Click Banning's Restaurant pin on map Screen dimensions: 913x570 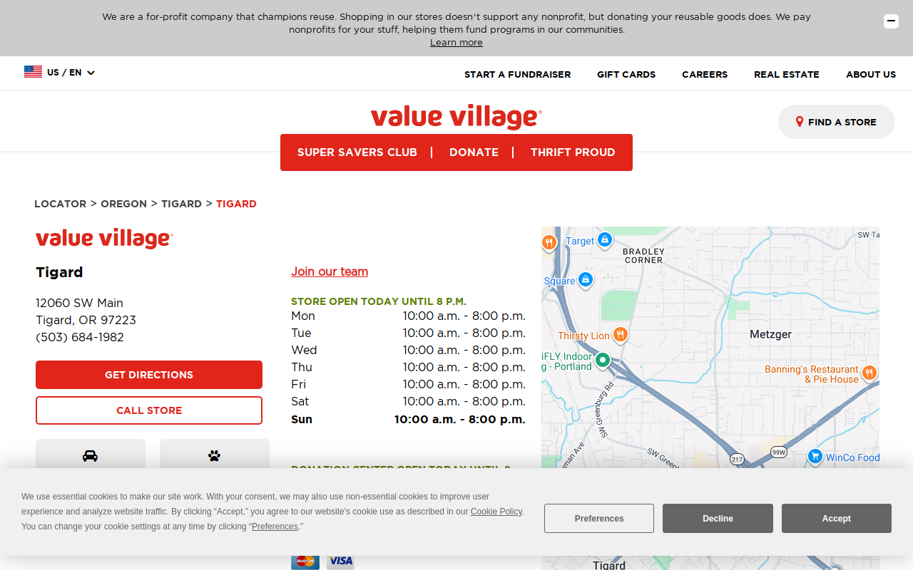pyautogui.click(x=869, y=373)
